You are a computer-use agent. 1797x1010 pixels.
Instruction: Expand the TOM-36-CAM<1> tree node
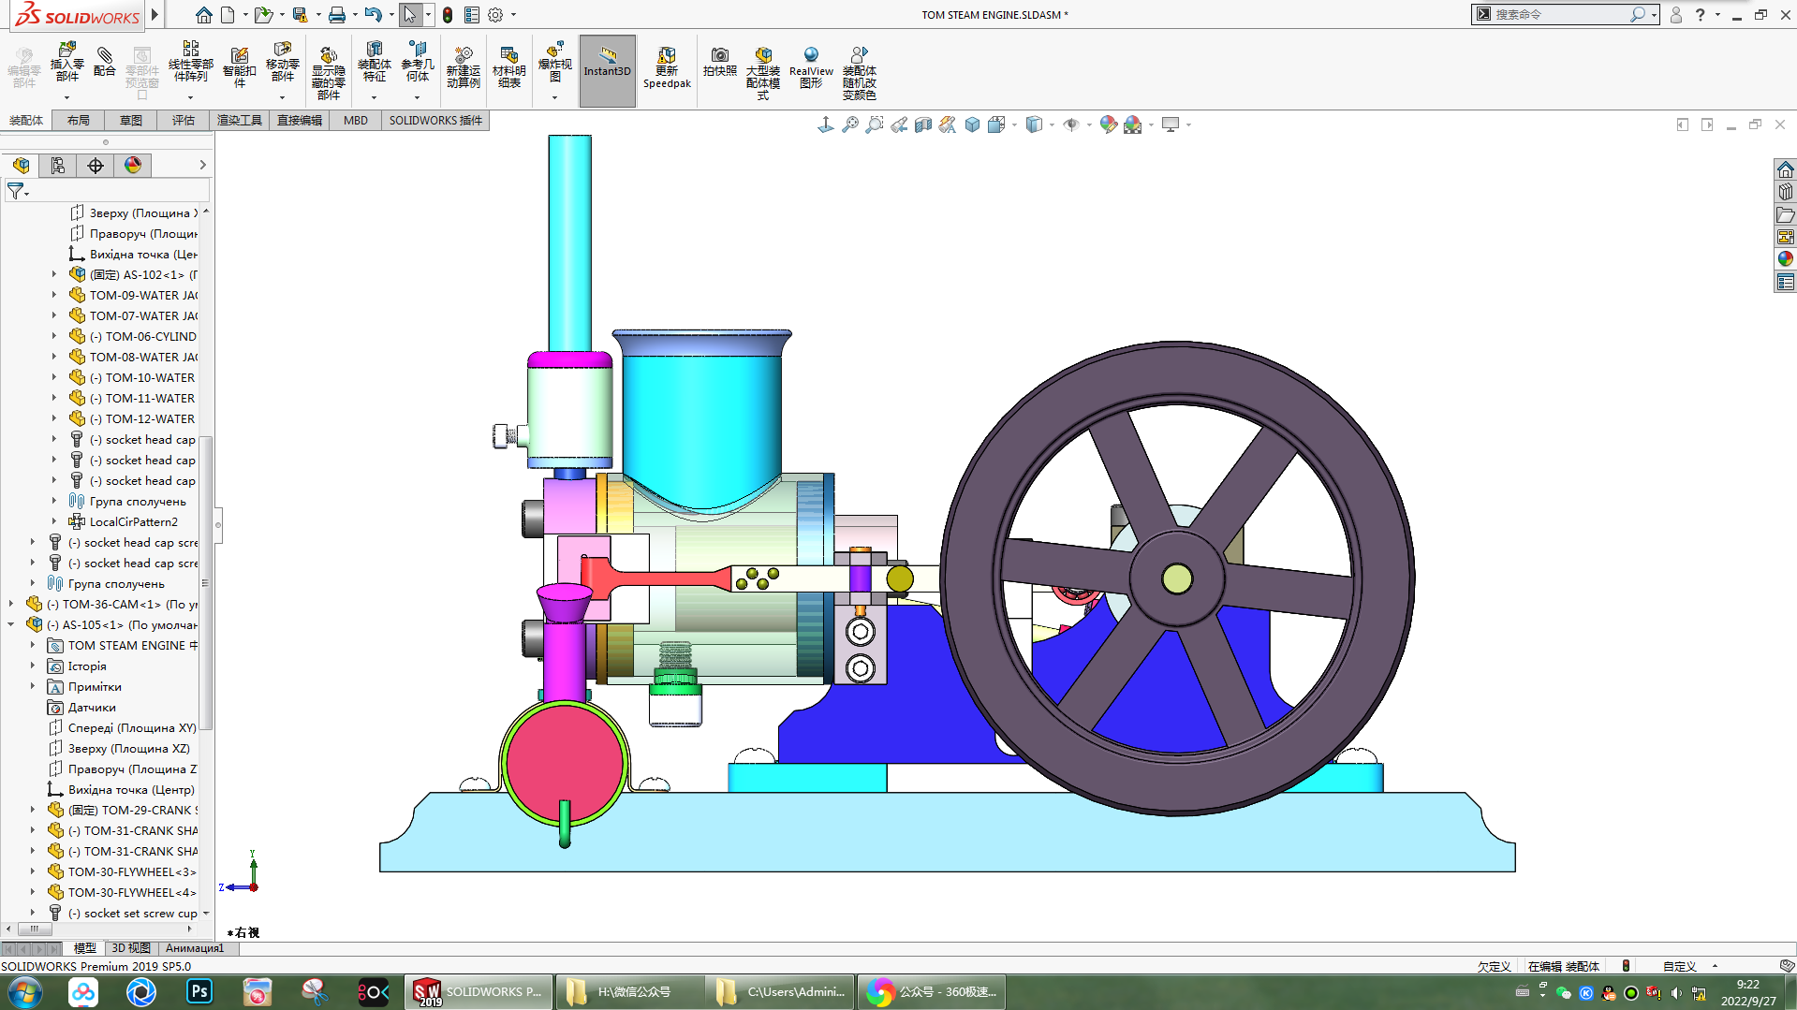pyautogui.click(x=11, y=605)
